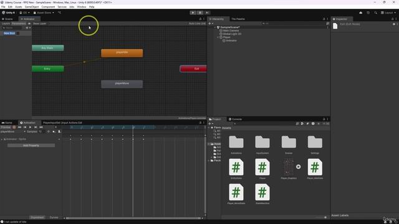Open the Asset Store dropdown
Viewport: 399px width, 224px height.
(44, 12)
